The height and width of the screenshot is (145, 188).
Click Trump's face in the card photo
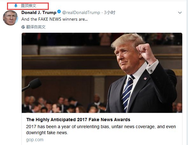(127, 58)
